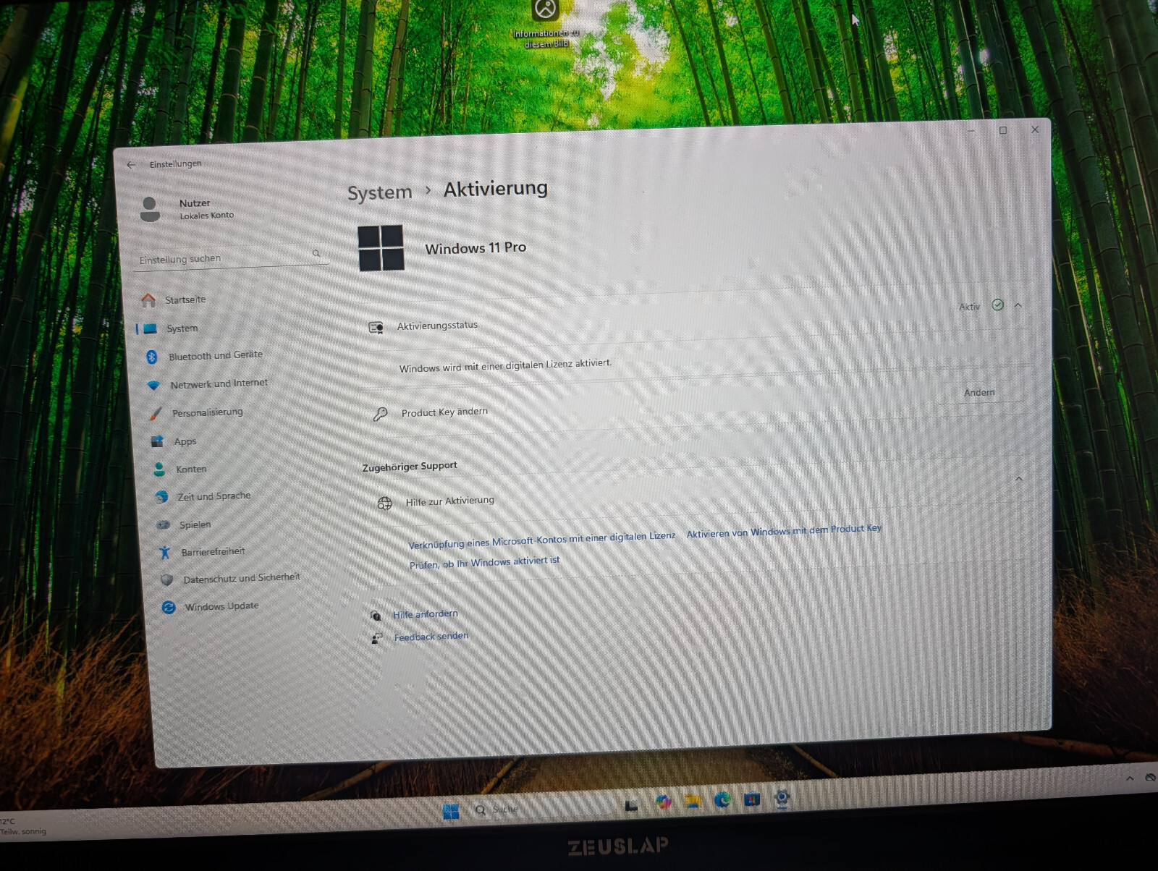Screen dimensions: 1158x871
Task: Open Microsoft Store from the taskbar
Action: pyautogui.click(x=752, y=799)
